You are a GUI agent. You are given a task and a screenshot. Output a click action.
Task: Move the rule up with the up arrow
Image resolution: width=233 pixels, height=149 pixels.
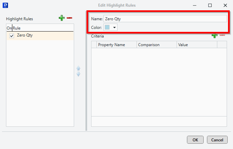78,68
